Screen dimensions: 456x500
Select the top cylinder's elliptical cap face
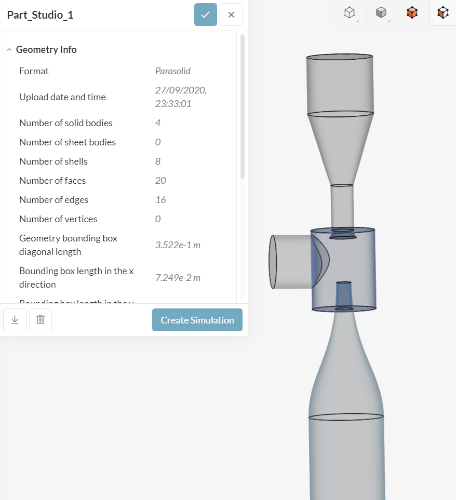pos(340,57)
